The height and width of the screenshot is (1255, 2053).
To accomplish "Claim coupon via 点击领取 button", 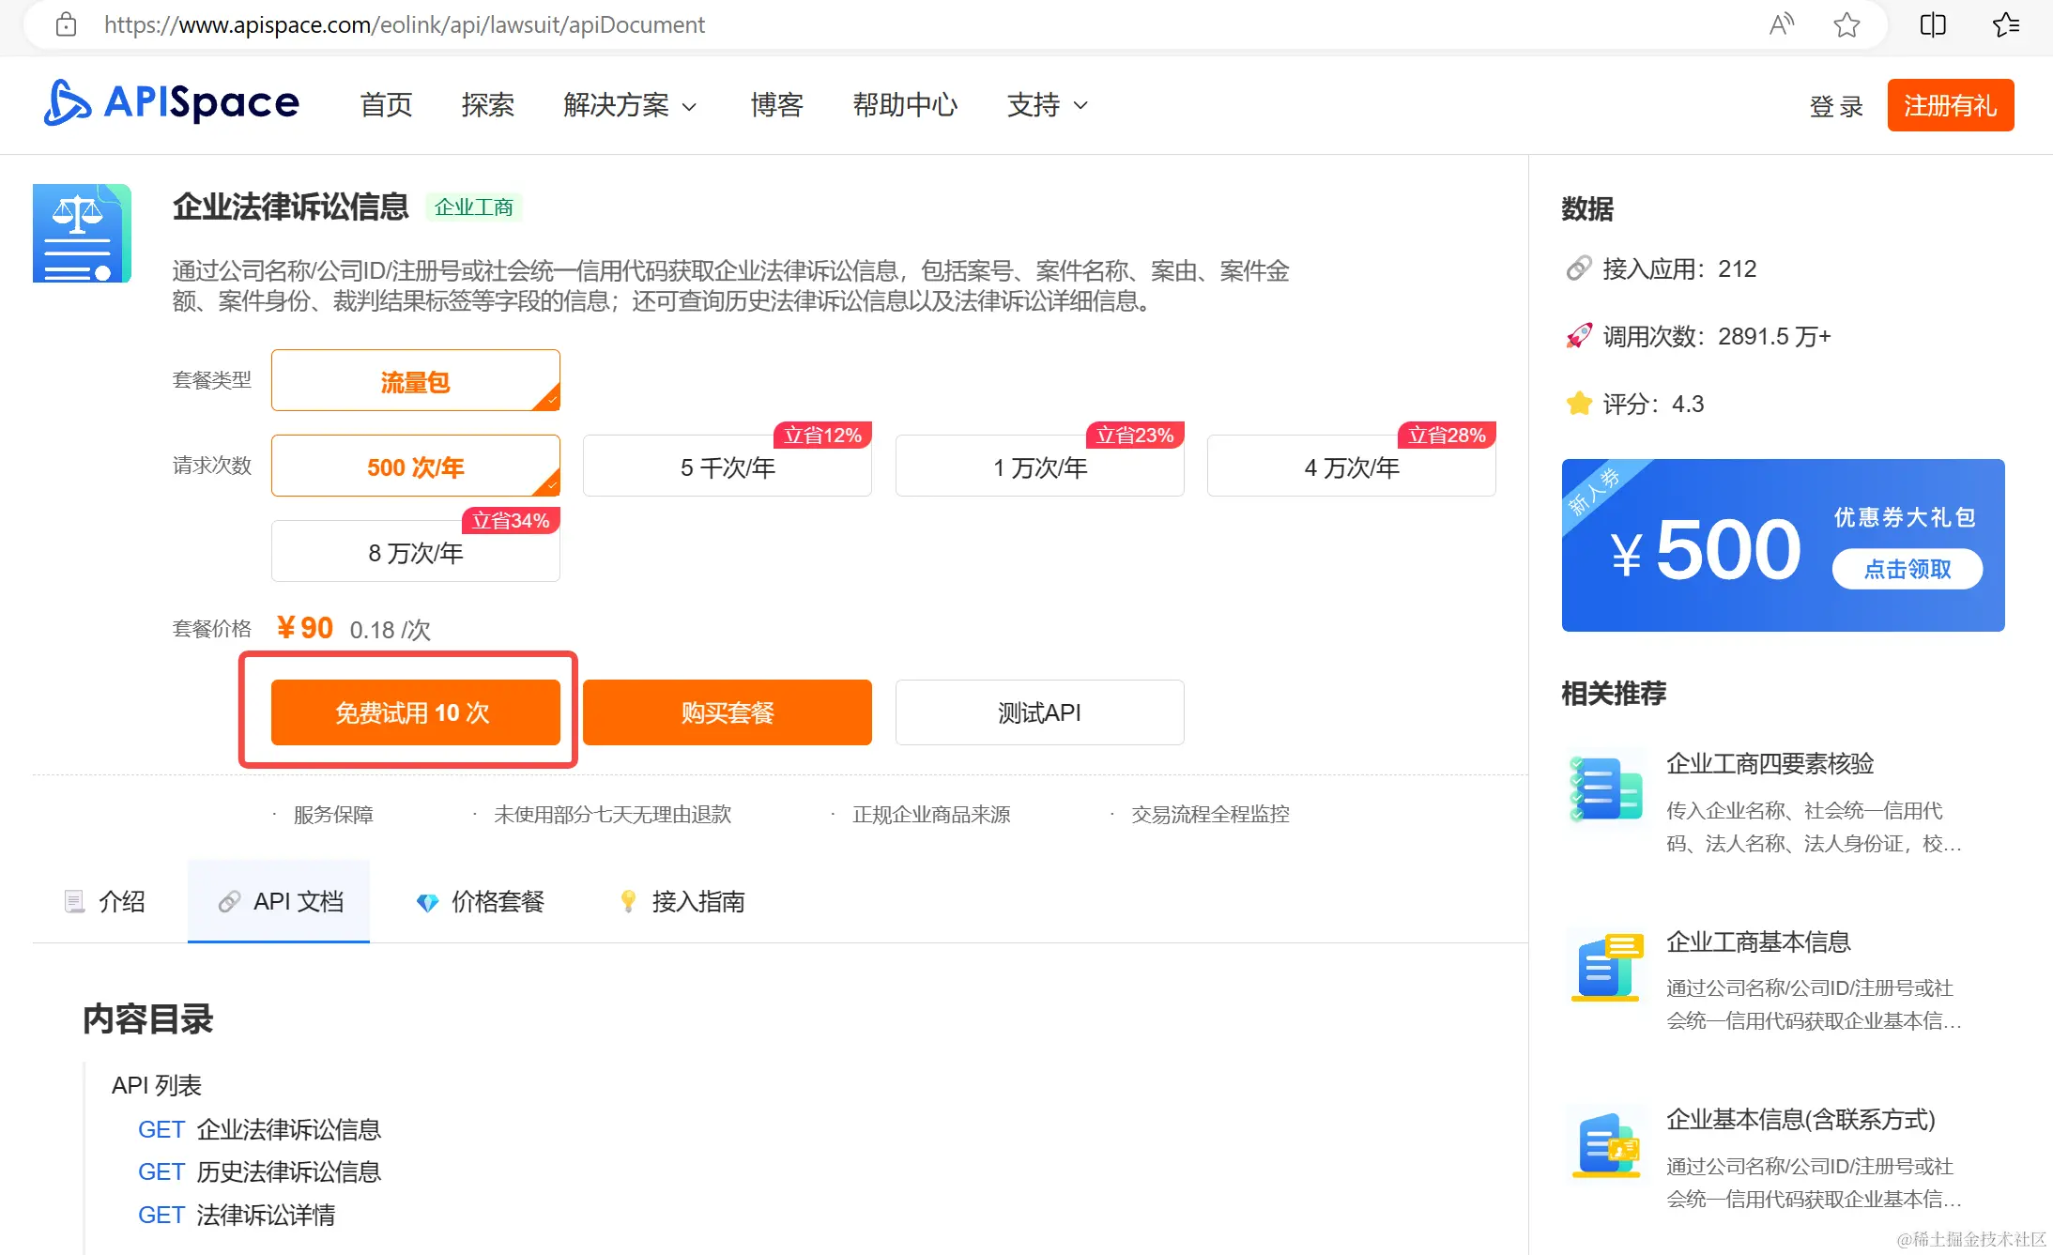I will pos(1907,569).
